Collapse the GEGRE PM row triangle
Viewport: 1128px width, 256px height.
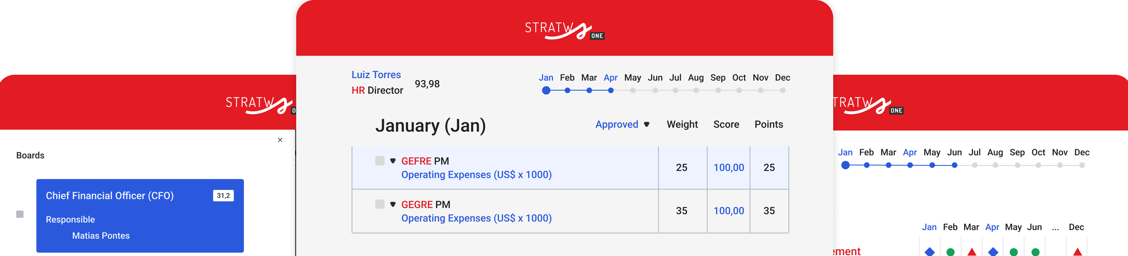pos(393,204)
